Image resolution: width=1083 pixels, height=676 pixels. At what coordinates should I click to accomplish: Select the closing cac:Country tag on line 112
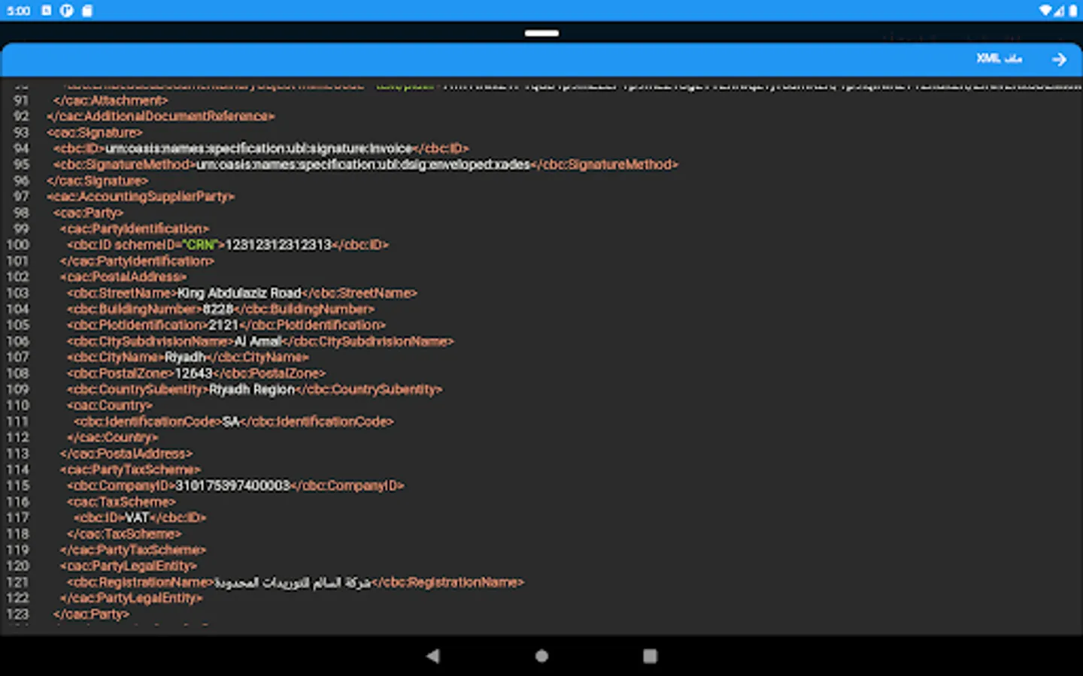pos(113,438)
